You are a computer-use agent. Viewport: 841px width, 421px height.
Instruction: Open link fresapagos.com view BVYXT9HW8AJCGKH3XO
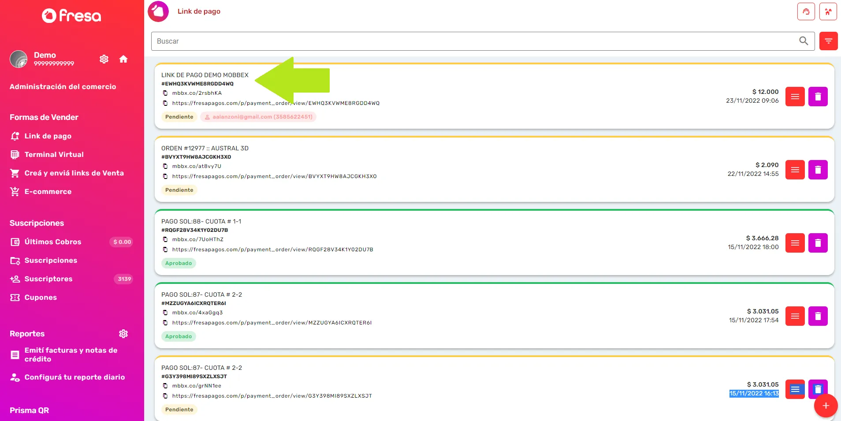click(x=274, y=176)
